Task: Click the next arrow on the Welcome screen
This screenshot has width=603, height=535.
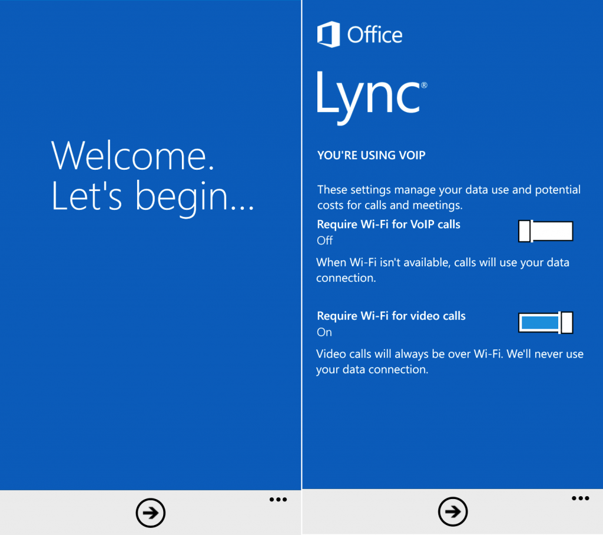Action: coord(150,513)
